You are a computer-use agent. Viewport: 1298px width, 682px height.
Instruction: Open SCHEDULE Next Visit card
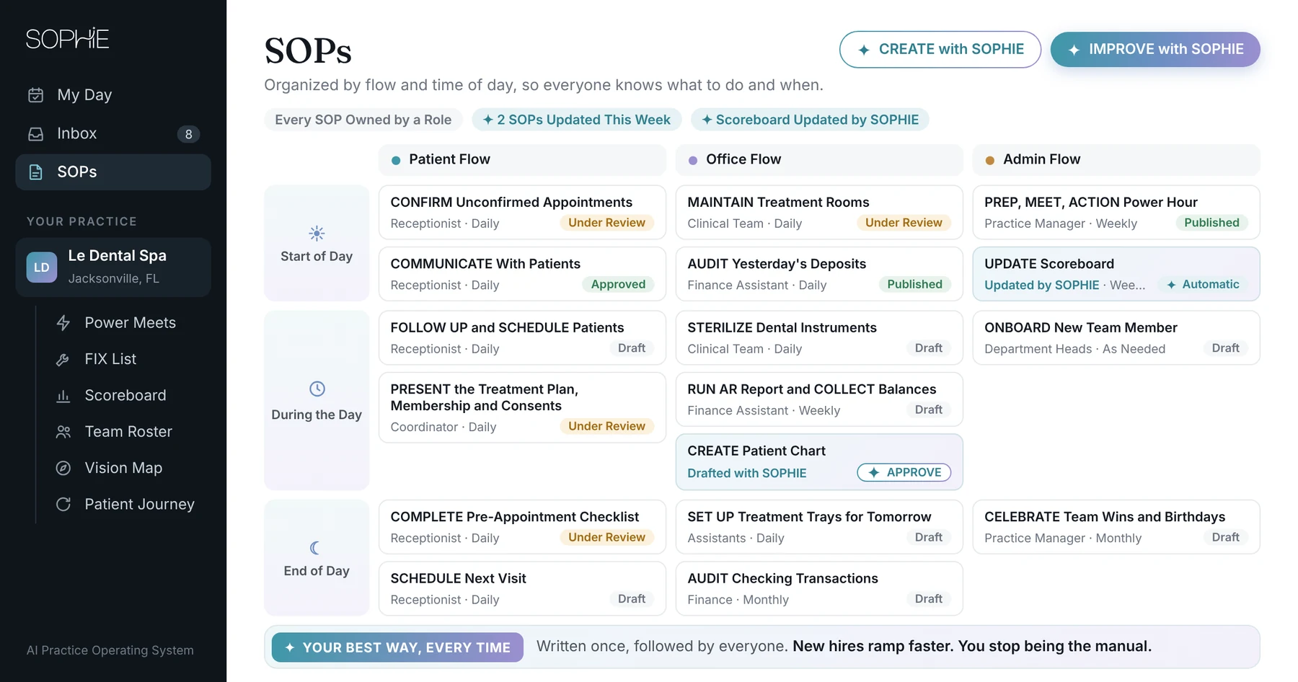tap(522, 589)
